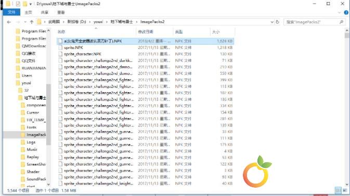Click the Properties quick access icon
The width and height of the screenshot is (350, 196).
point(18,4)
